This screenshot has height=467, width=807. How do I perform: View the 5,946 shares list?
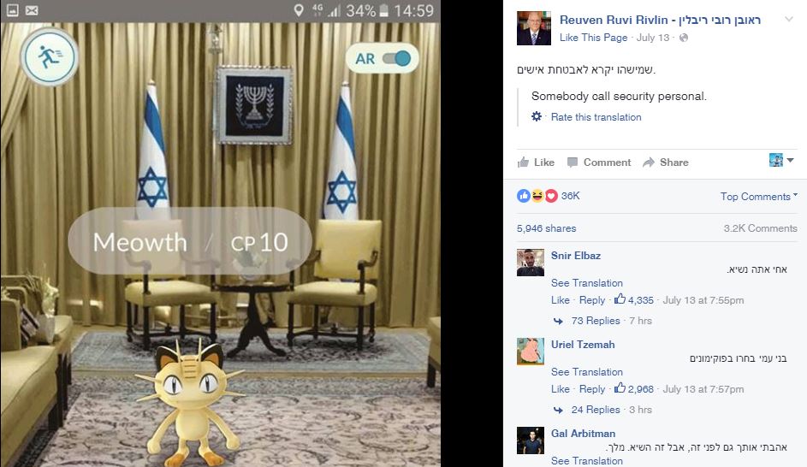[546, 228]
